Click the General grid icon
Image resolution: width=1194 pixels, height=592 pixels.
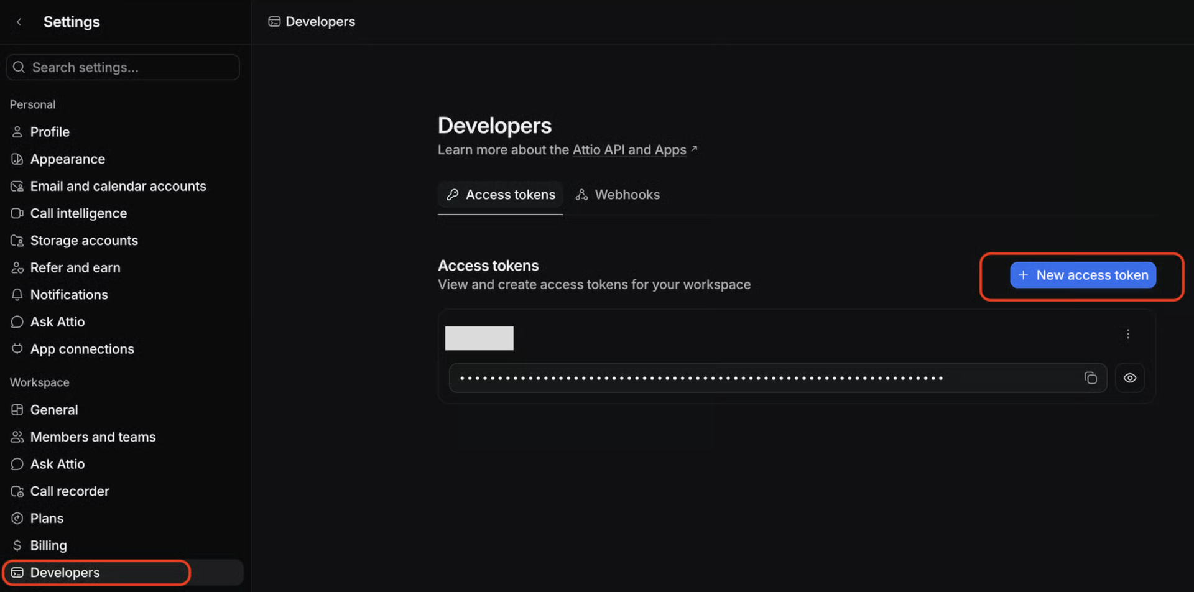click(17, 410)
